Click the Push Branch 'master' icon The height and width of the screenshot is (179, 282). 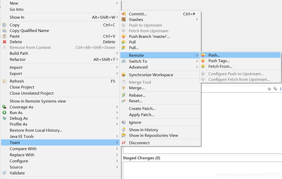pos(124,36)
